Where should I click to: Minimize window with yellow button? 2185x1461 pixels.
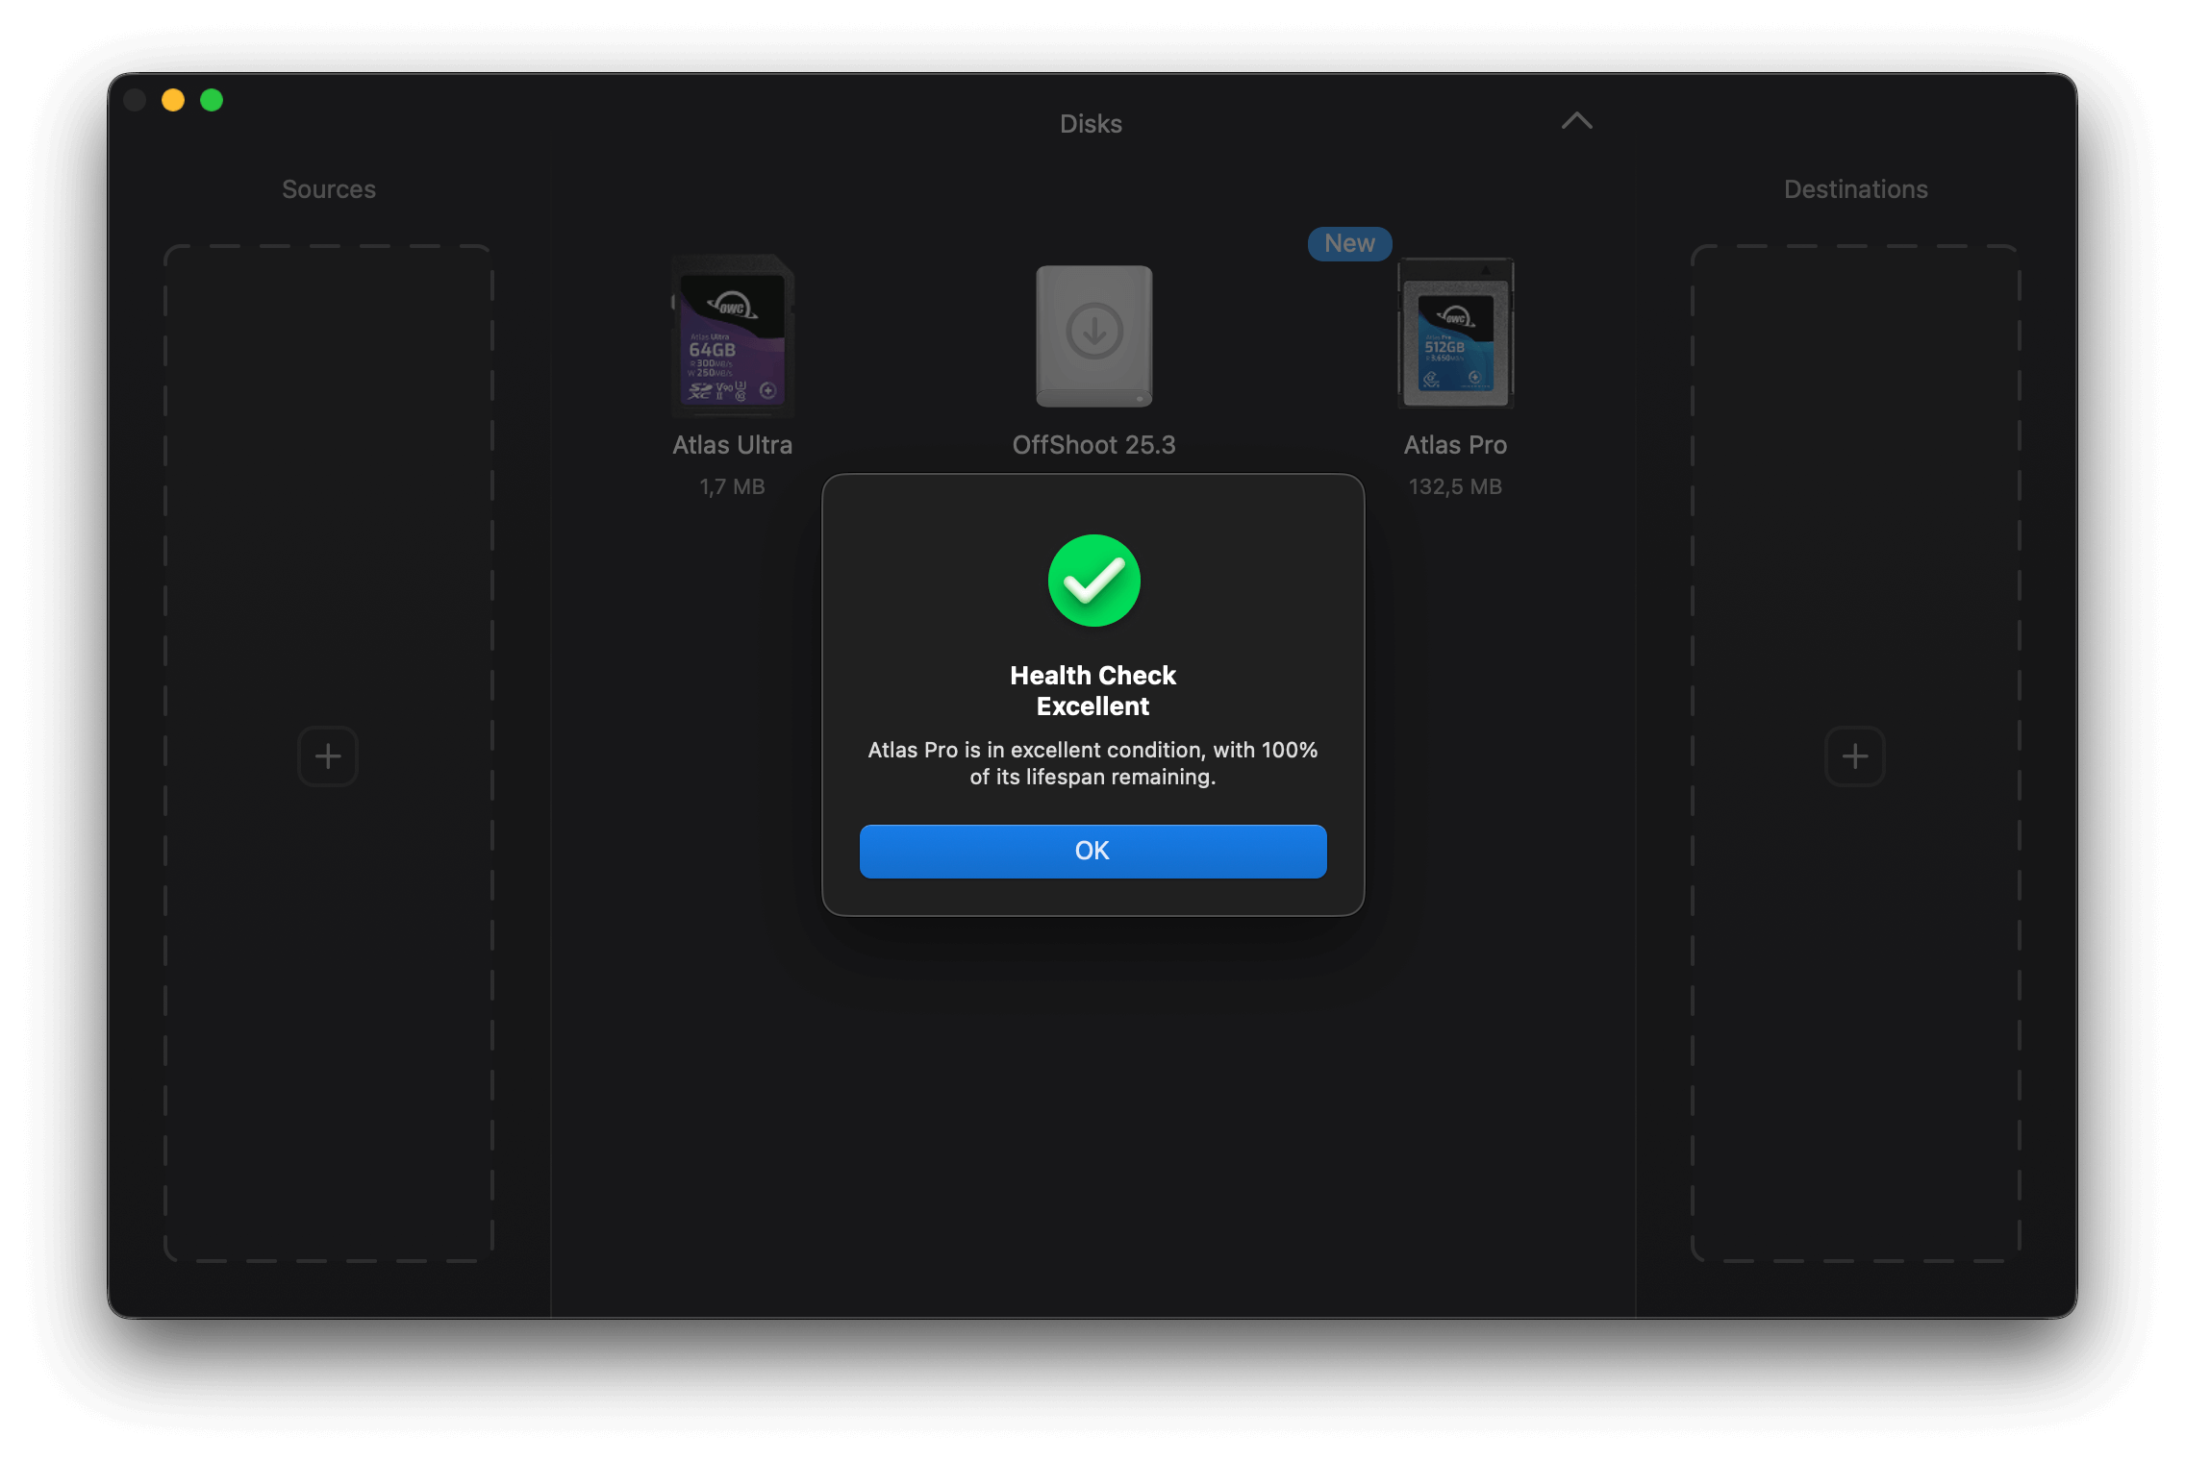click(173, 100)
